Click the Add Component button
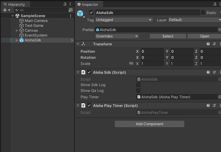 [149, 124]
